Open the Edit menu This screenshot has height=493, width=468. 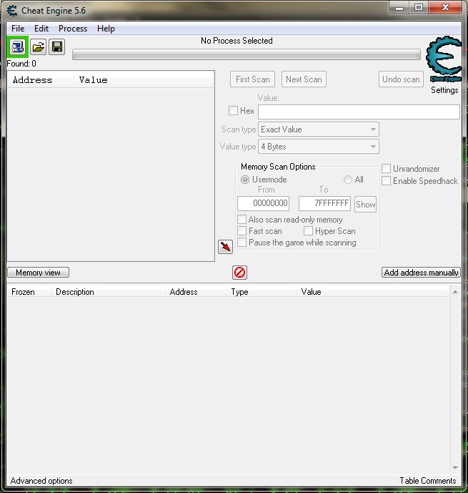41,29
